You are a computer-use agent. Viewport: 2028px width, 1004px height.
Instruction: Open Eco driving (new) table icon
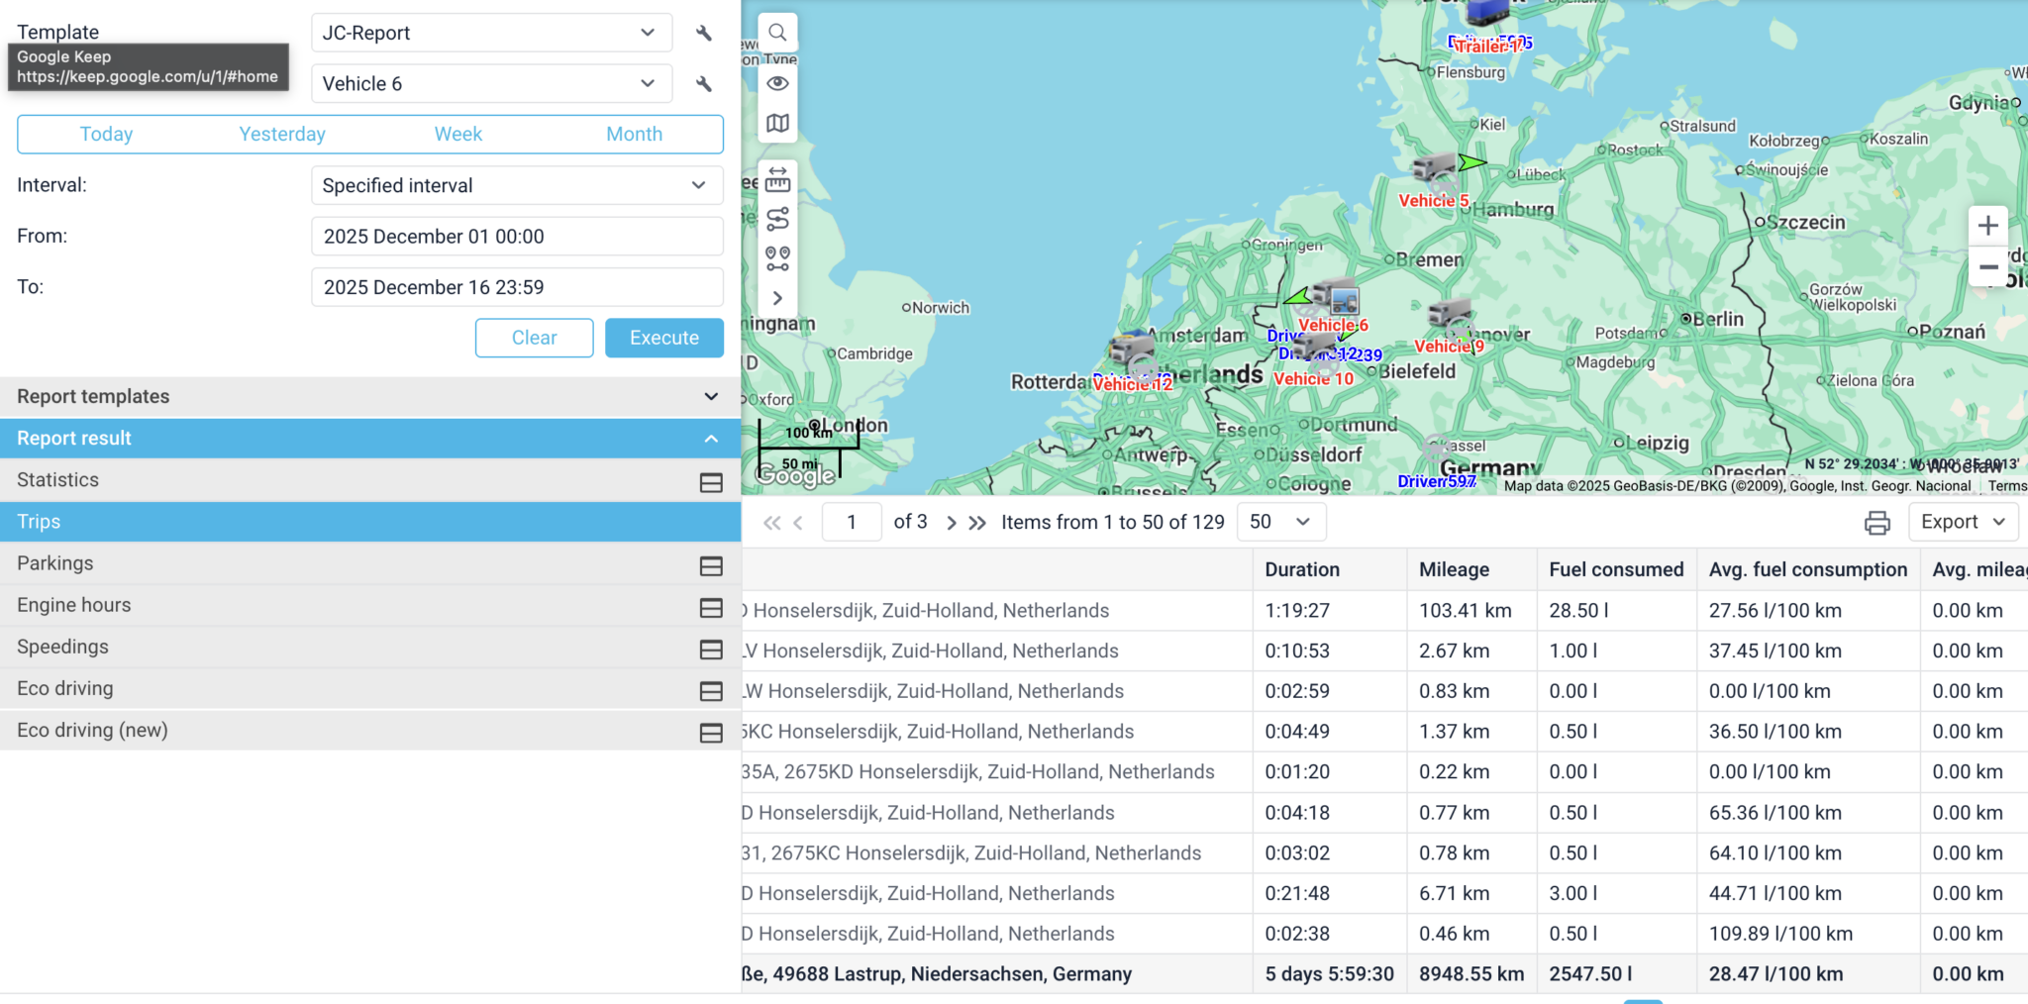pos(711,733)
